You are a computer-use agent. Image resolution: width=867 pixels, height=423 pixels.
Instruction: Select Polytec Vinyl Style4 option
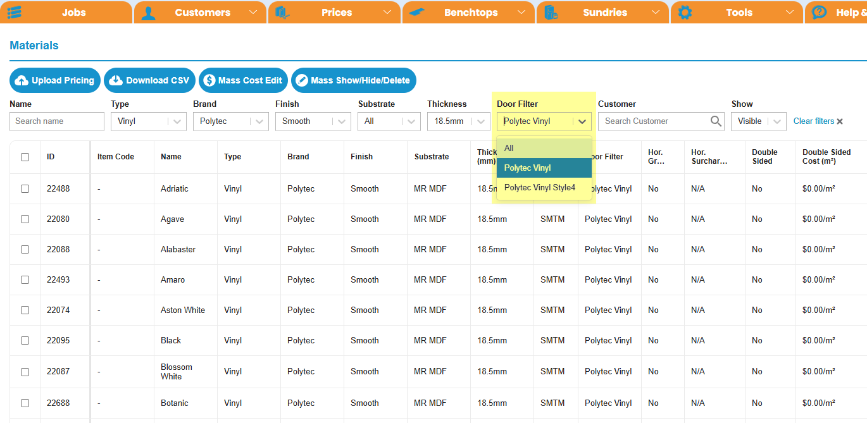[544, 187]
